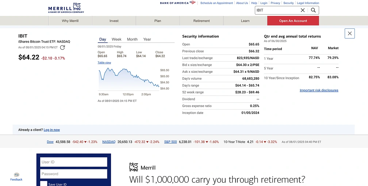Click Inception date 01/05/2024
Viewport: 368px width, 186px height.
pyautogui.click(x=250, y=113)
